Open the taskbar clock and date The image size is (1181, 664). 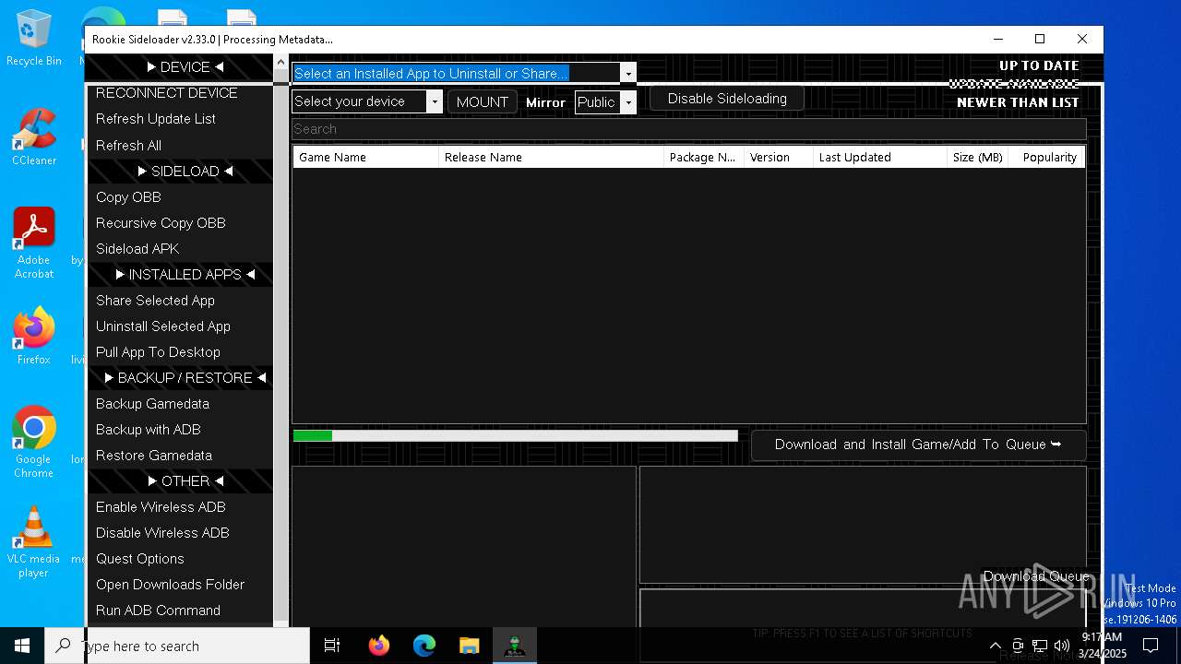(x=1102, y=646)
